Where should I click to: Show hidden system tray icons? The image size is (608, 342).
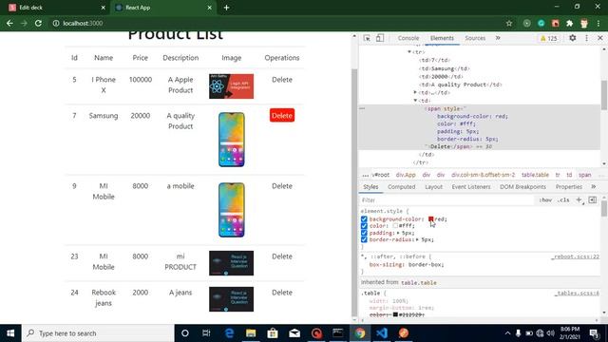(507, 333)
